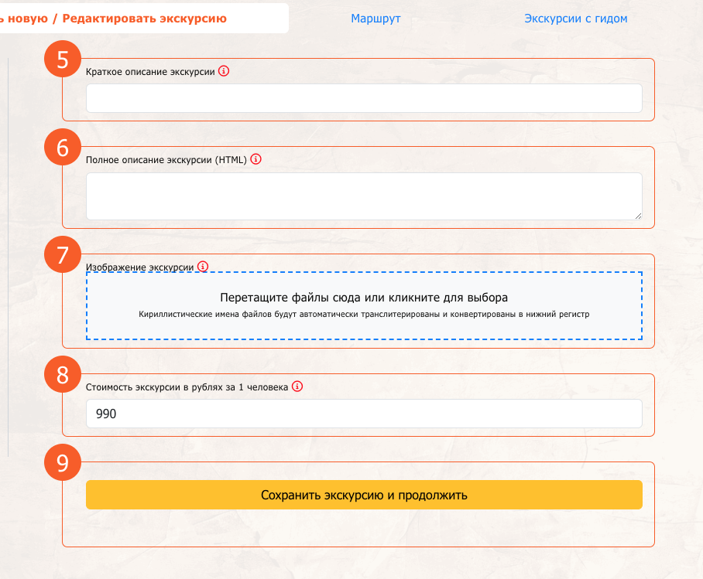Select the Редактировать экскурсию tab
Viewport: 703px width, 579px height.
point(144,19)
